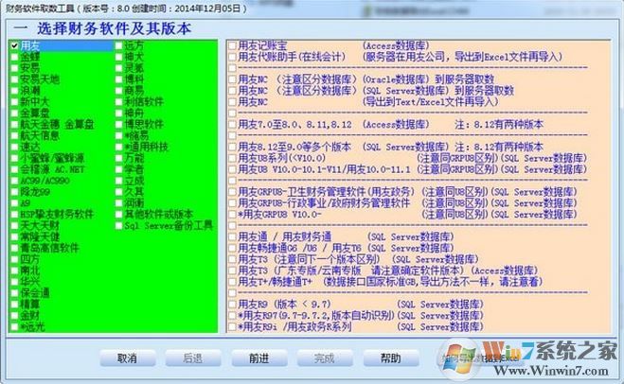624x384 pixels.
Task: Select the 速达 checkbox
Action: [15, 148]
